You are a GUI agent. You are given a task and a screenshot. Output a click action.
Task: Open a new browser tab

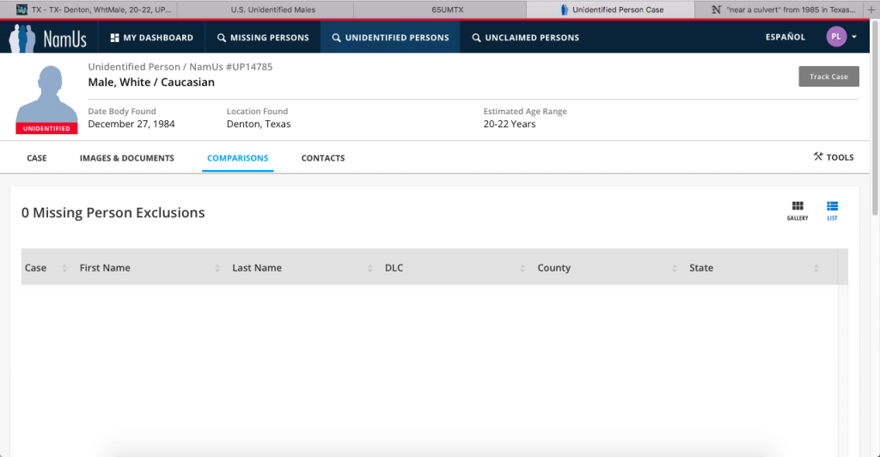tap(871, 9)
